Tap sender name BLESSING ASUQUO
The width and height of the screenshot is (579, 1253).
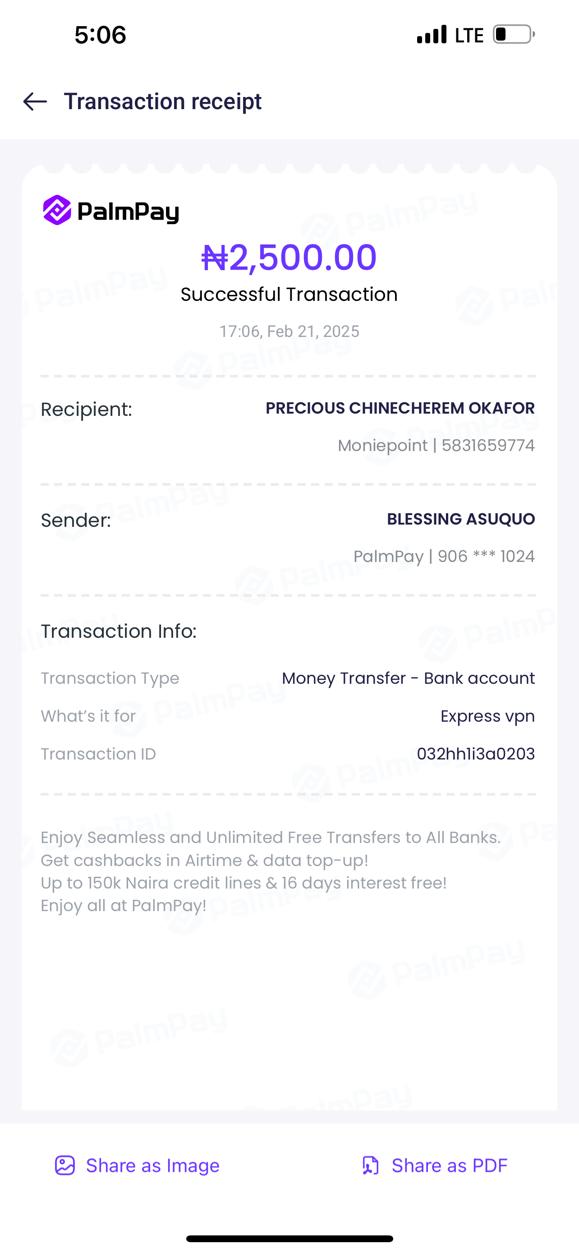pos(461,519)
